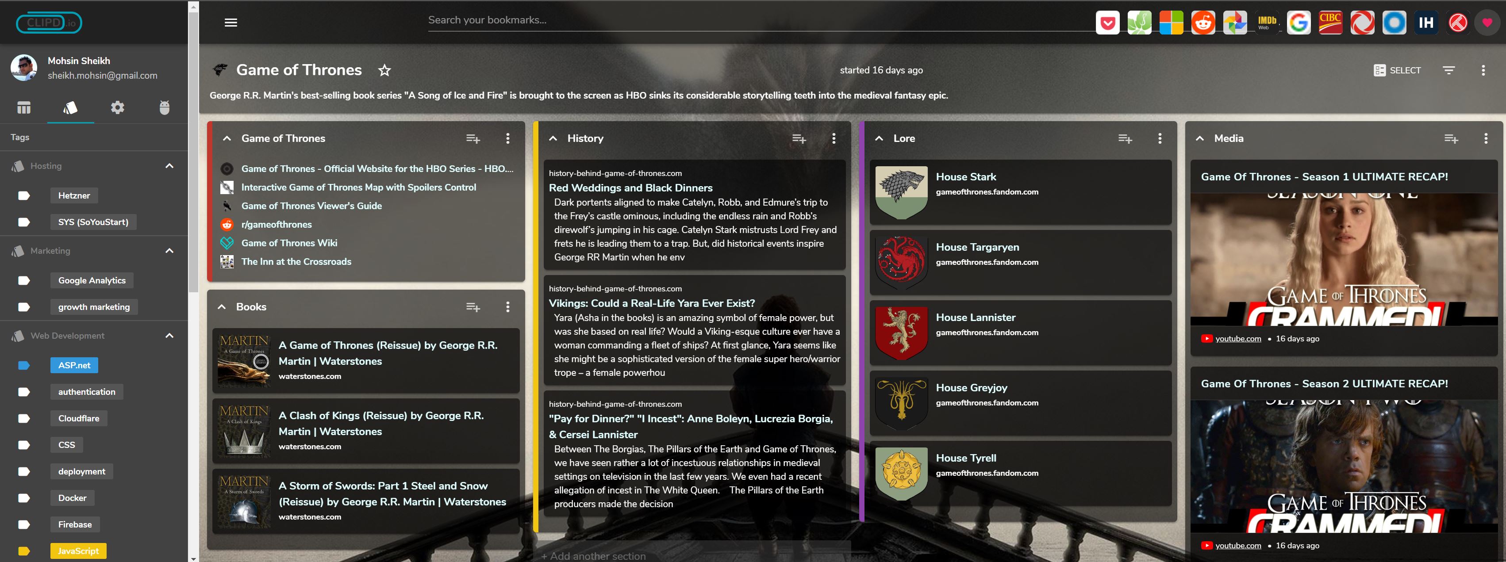Image resolution: width=1506 pixels, height=562 pixels.
Task: Open Lore section options menu
Action: click(x=1159, y=138)
